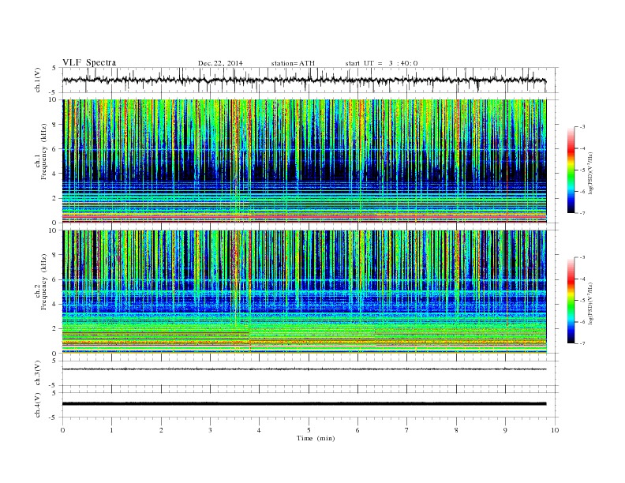The width and height of the screenshot is (625, 483).
Task: Click the "8" minute tick on the time axis
Action: tap(456, 430)
